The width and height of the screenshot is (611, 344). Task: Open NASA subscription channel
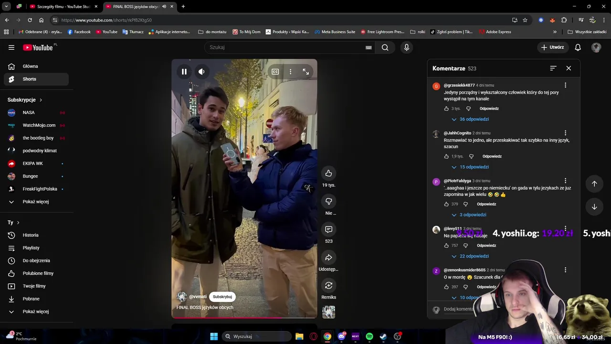click(x=36, y=112)
